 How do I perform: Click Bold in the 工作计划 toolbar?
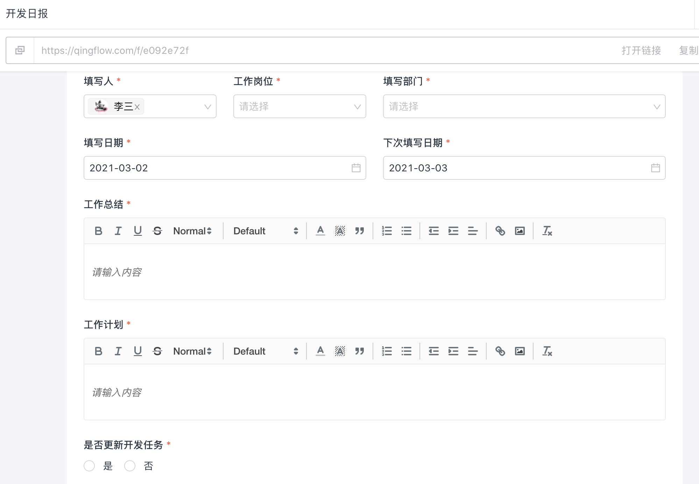click(x=98, y=351)
